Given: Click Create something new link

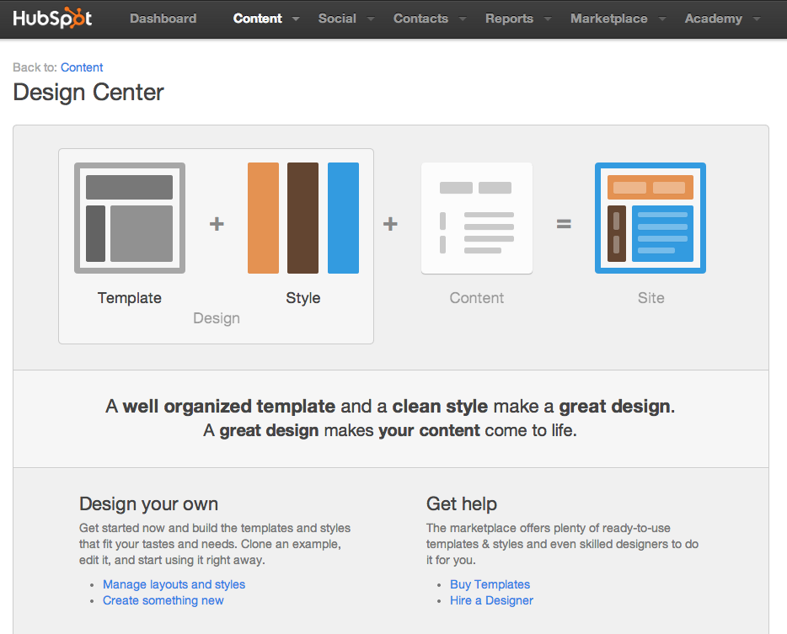Looking at the screenshot, I should (x=163, y=600).
